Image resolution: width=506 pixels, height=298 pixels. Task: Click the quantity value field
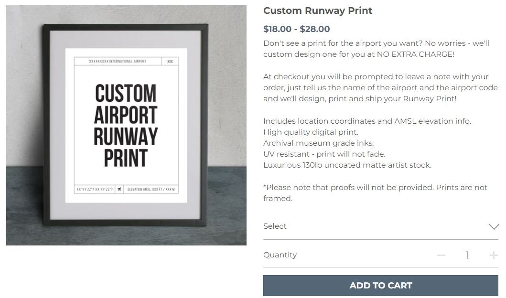467,255
